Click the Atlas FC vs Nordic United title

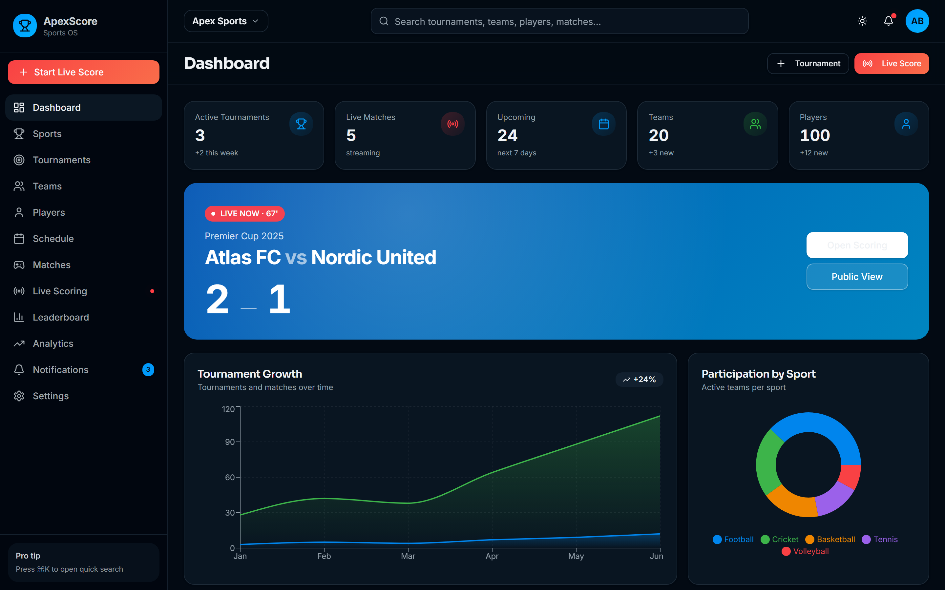click(x=320, y=258)
